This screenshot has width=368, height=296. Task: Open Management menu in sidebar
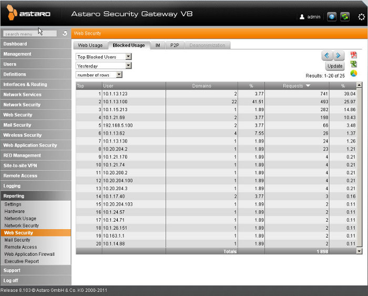36,54
